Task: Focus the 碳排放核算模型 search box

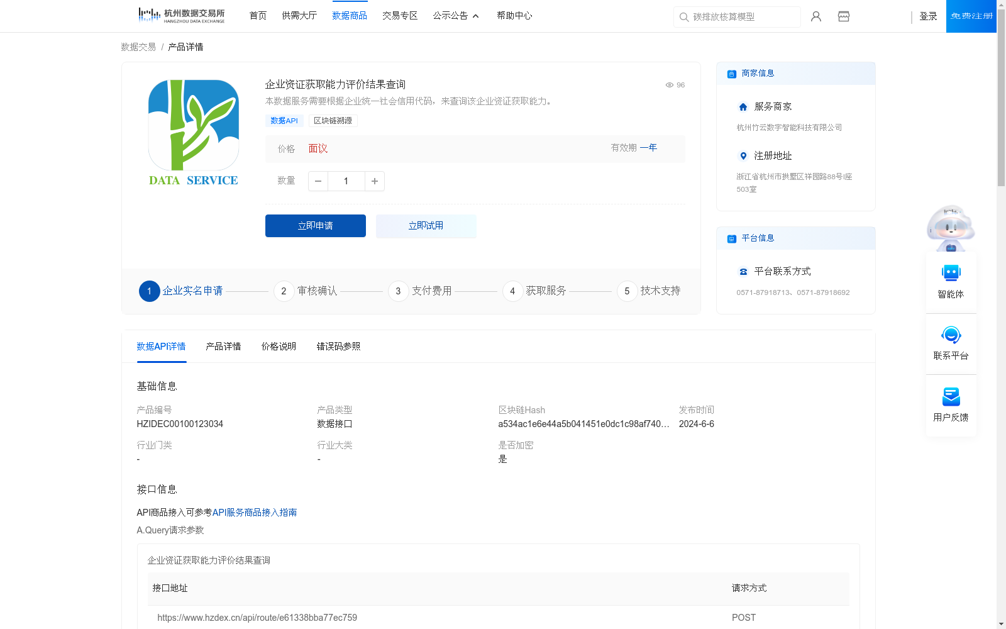Action: point(737,17)
